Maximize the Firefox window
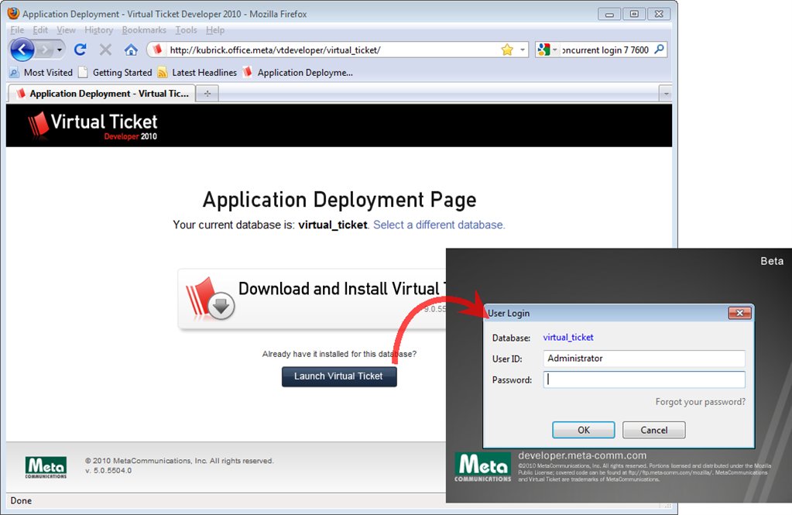The height and width of the screenshot is (515, 792). [634, 14]
